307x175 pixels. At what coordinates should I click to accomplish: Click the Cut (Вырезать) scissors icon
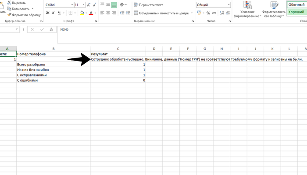[8, 3]
